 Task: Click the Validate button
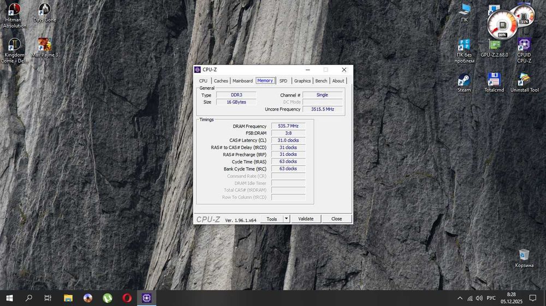click(x=306, y=219)
